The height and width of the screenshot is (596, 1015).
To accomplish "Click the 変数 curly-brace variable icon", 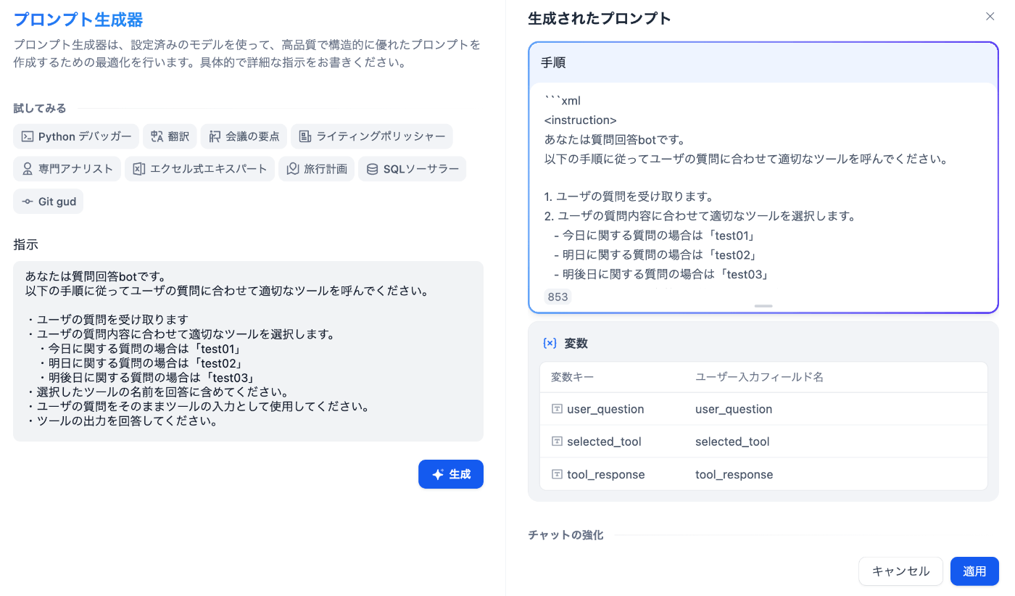I will 550,344.
